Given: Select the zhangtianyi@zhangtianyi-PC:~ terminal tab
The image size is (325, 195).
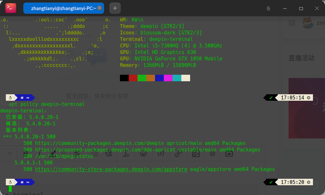Looking at the screenshot, I should (64, 8).
